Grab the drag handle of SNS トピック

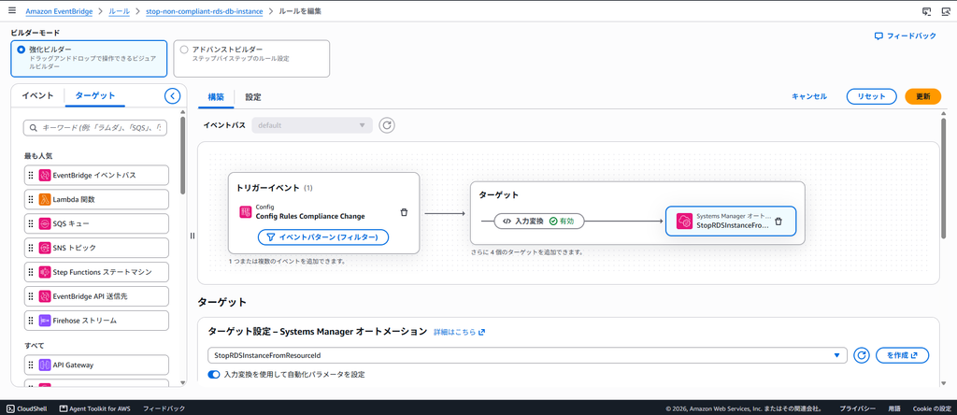(31, 248)
